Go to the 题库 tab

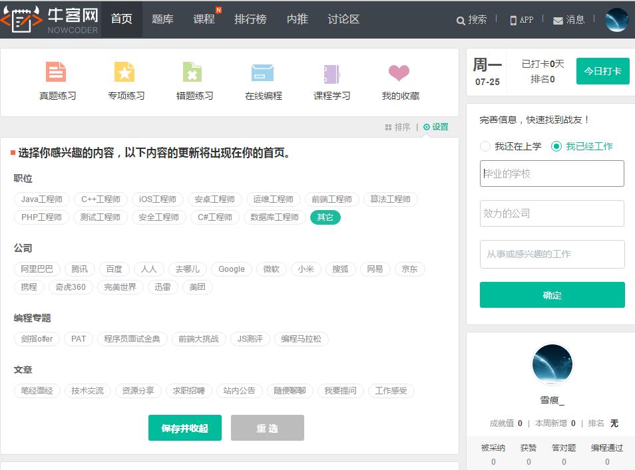[x=162, y=19]
